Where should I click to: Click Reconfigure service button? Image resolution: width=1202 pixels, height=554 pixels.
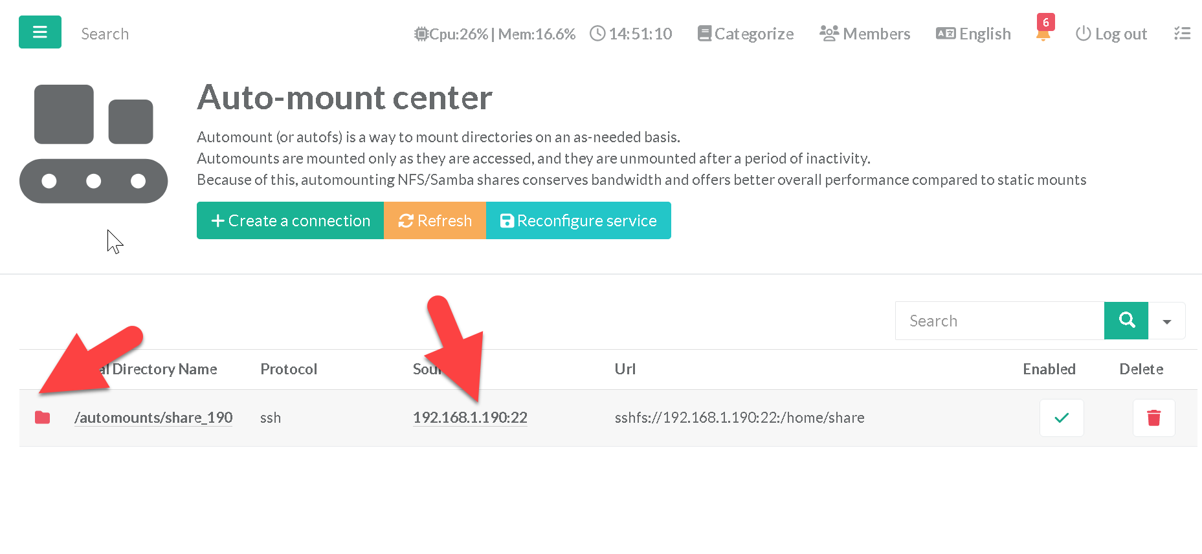pos(578,221)
